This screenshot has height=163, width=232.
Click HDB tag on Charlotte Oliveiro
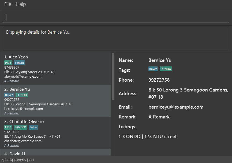tap(8, 127)
